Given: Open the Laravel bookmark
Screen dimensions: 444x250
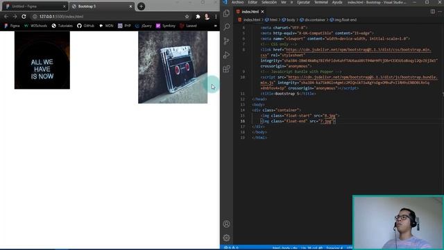Looking at the screenshot, I should click(x=188, y=26).
